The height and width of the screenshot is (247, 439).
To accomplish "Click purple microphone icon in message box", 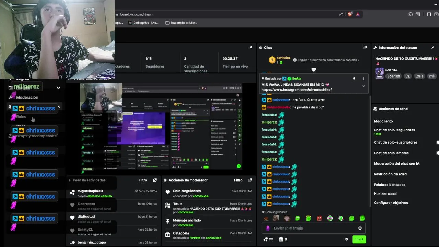I will click(x=268, y=228).
